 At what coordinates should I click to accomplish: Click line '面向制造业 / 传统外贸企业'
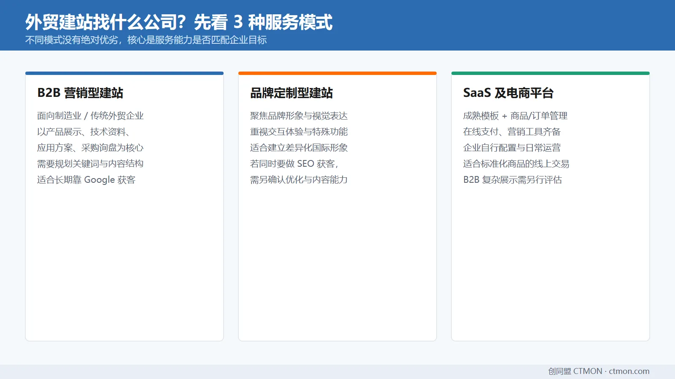pos(90,116)
